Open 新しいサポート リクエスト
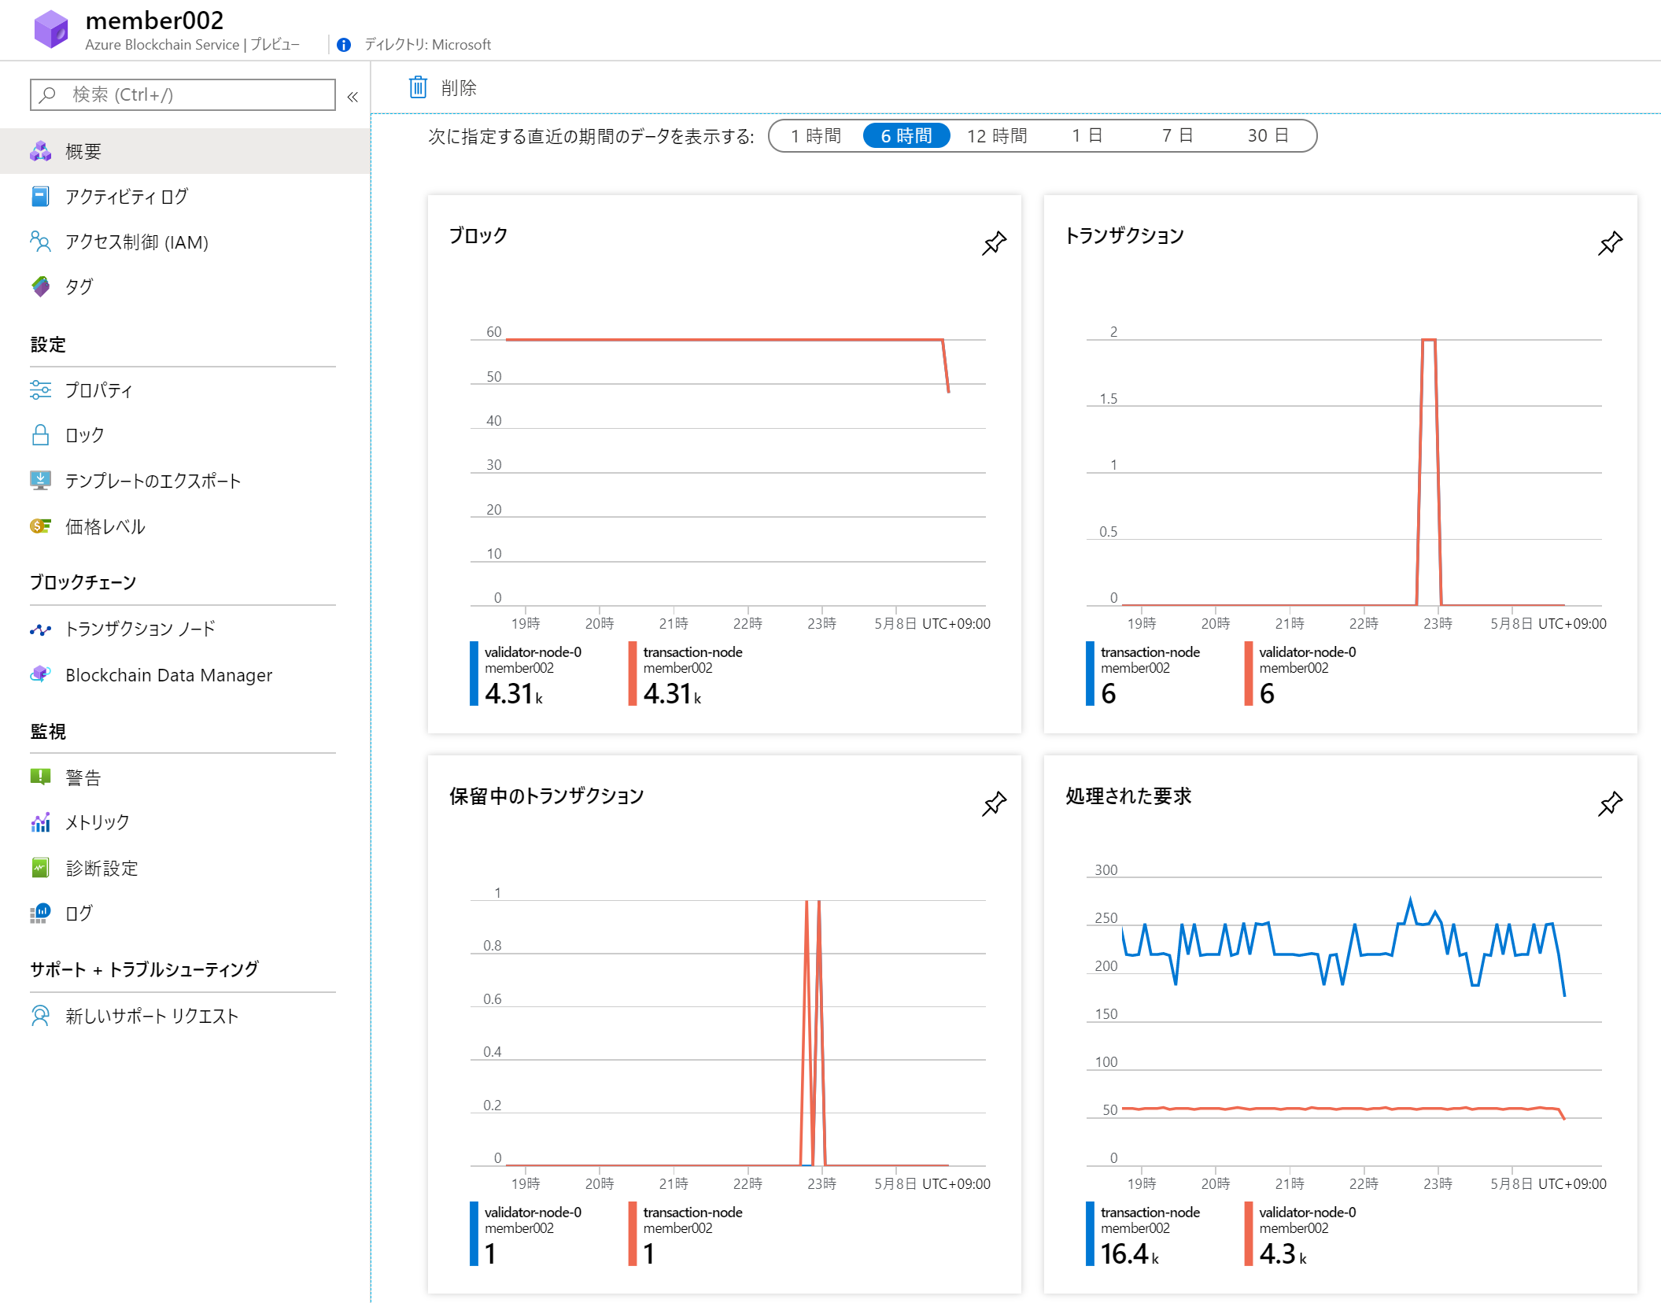Viewport: 1661px width, 1303px height. [x=151, y=1016]
